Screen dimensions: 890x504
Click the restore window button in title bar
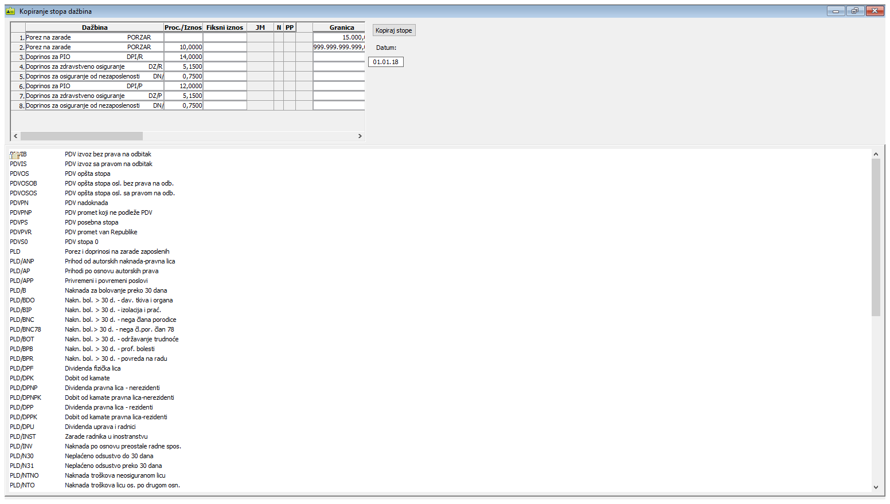(x=855, y=11)
